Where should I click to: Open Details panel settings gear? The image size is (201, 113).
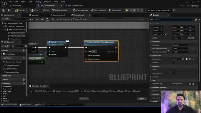pos(199,19)
